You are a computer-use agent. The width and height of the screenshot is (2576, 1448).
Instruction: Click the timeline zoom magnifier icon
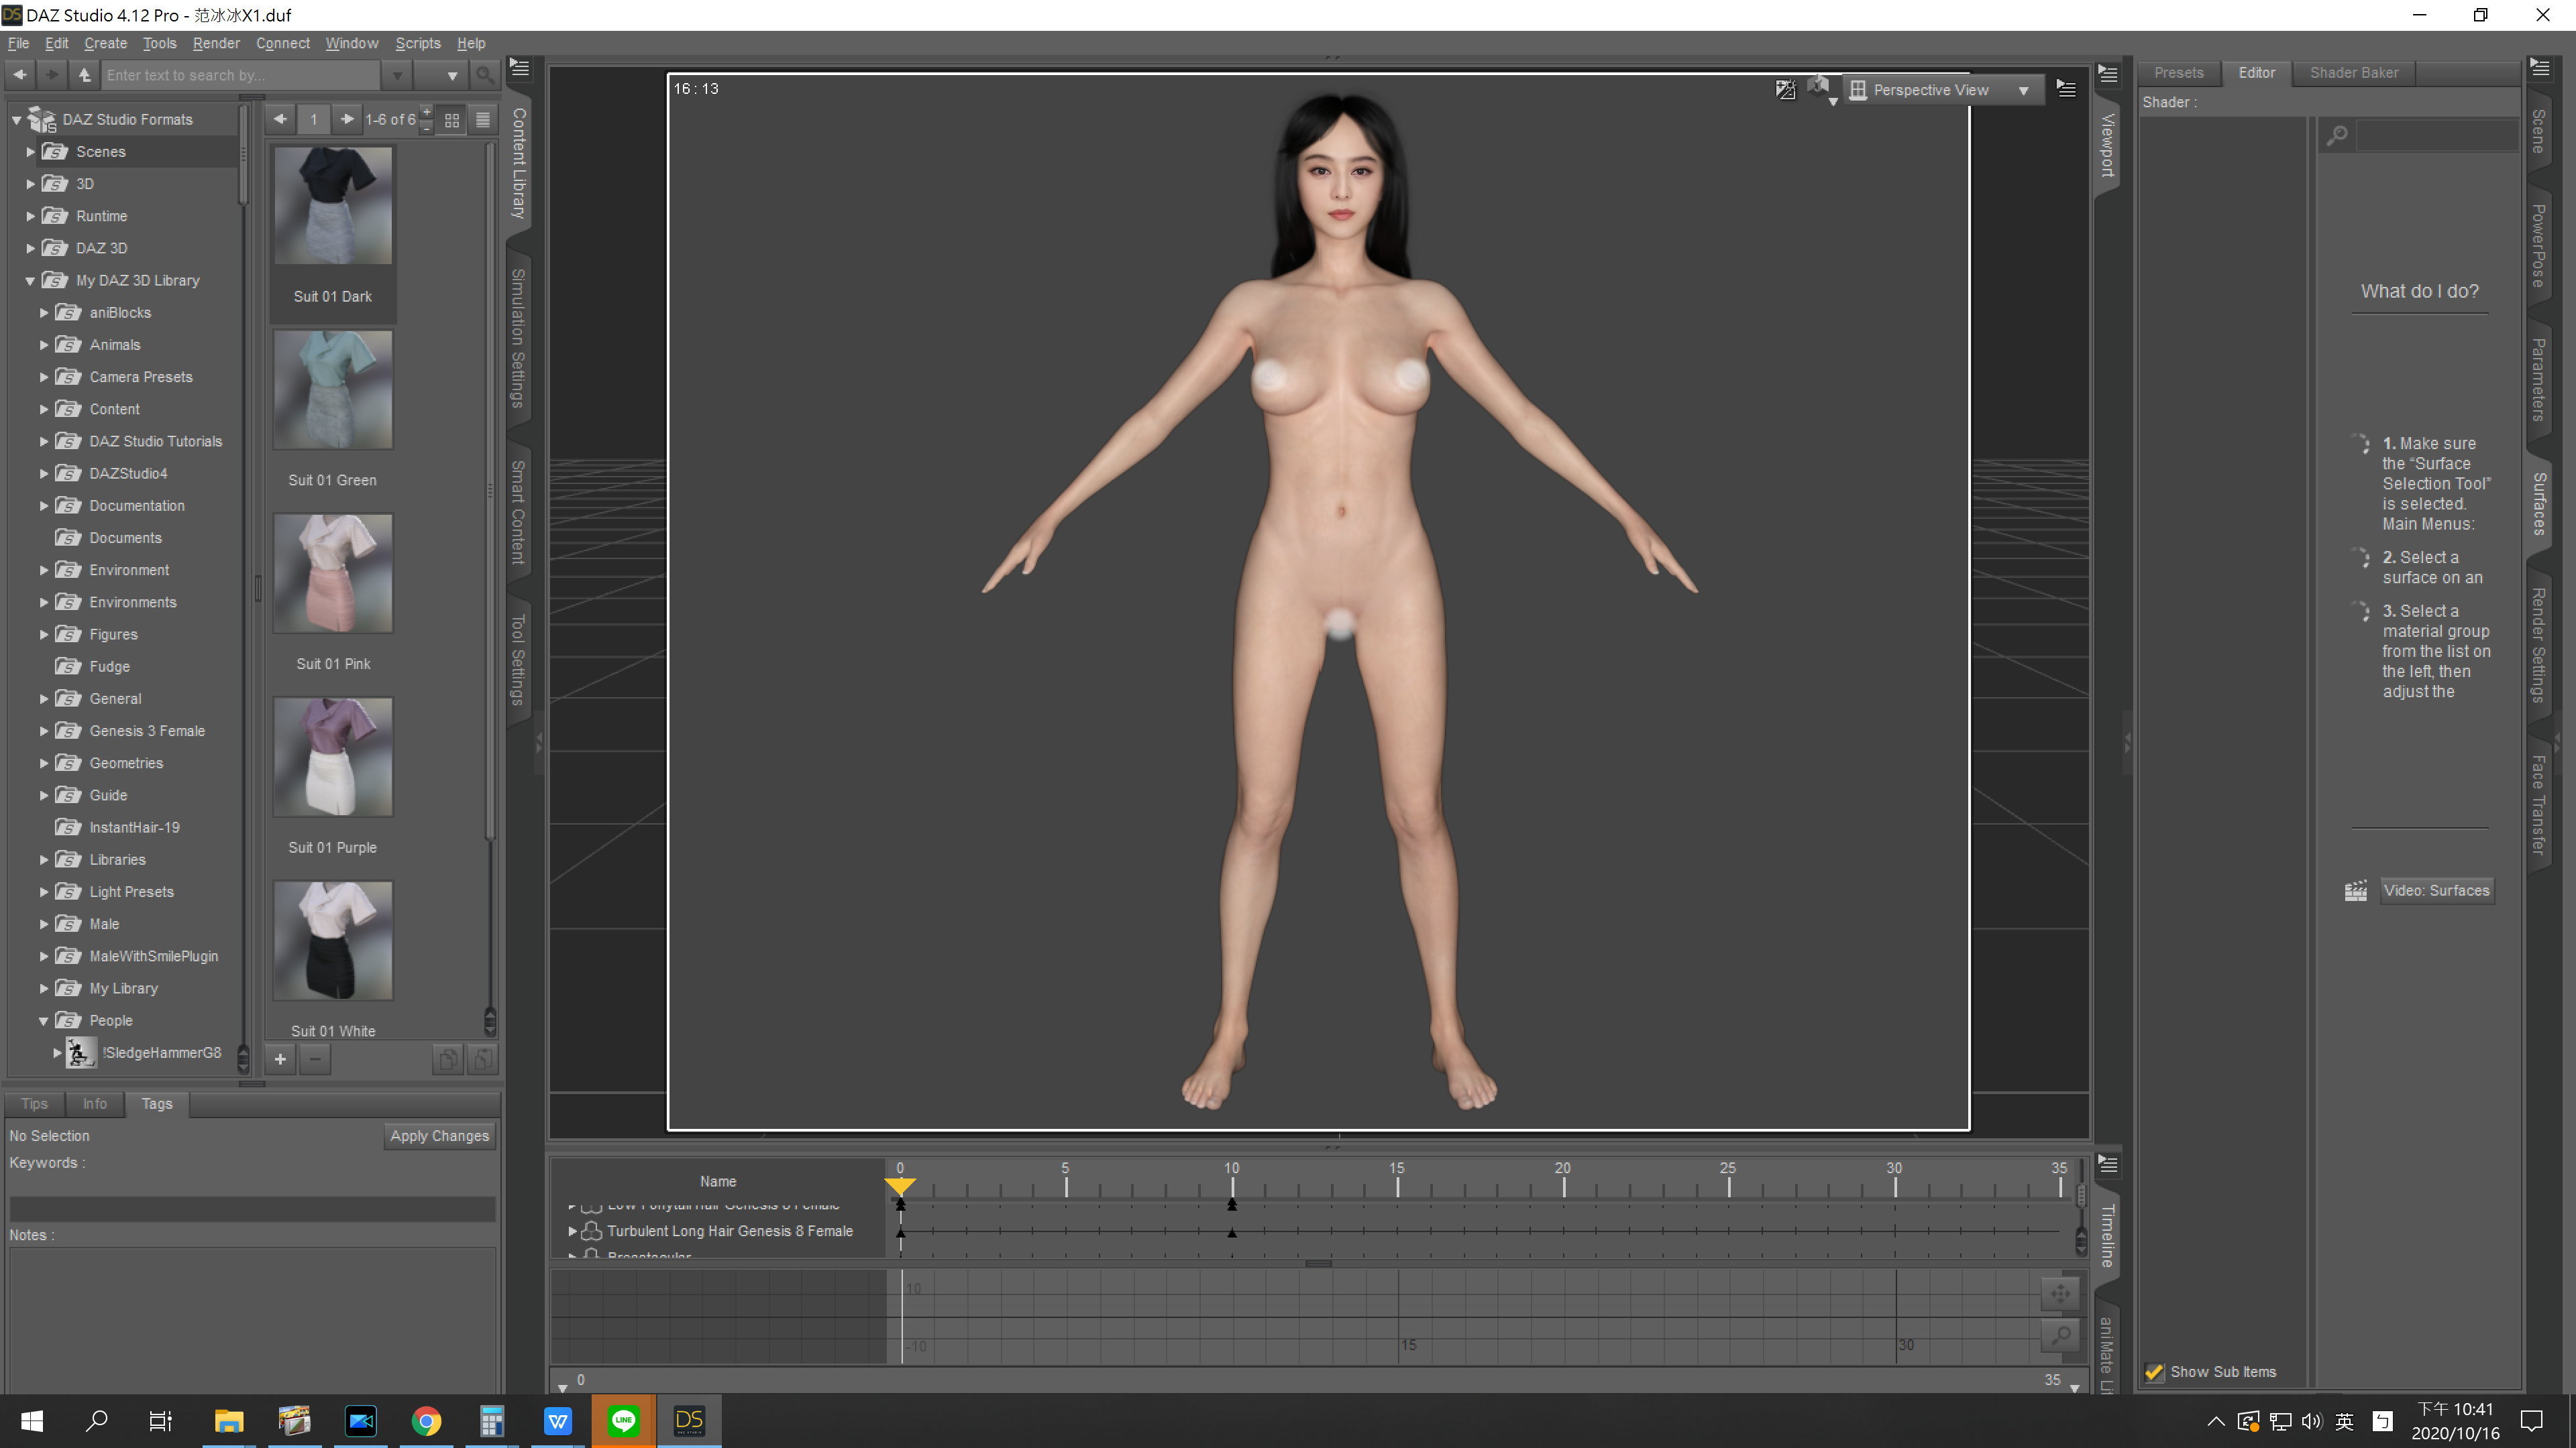[2061, 1335]
